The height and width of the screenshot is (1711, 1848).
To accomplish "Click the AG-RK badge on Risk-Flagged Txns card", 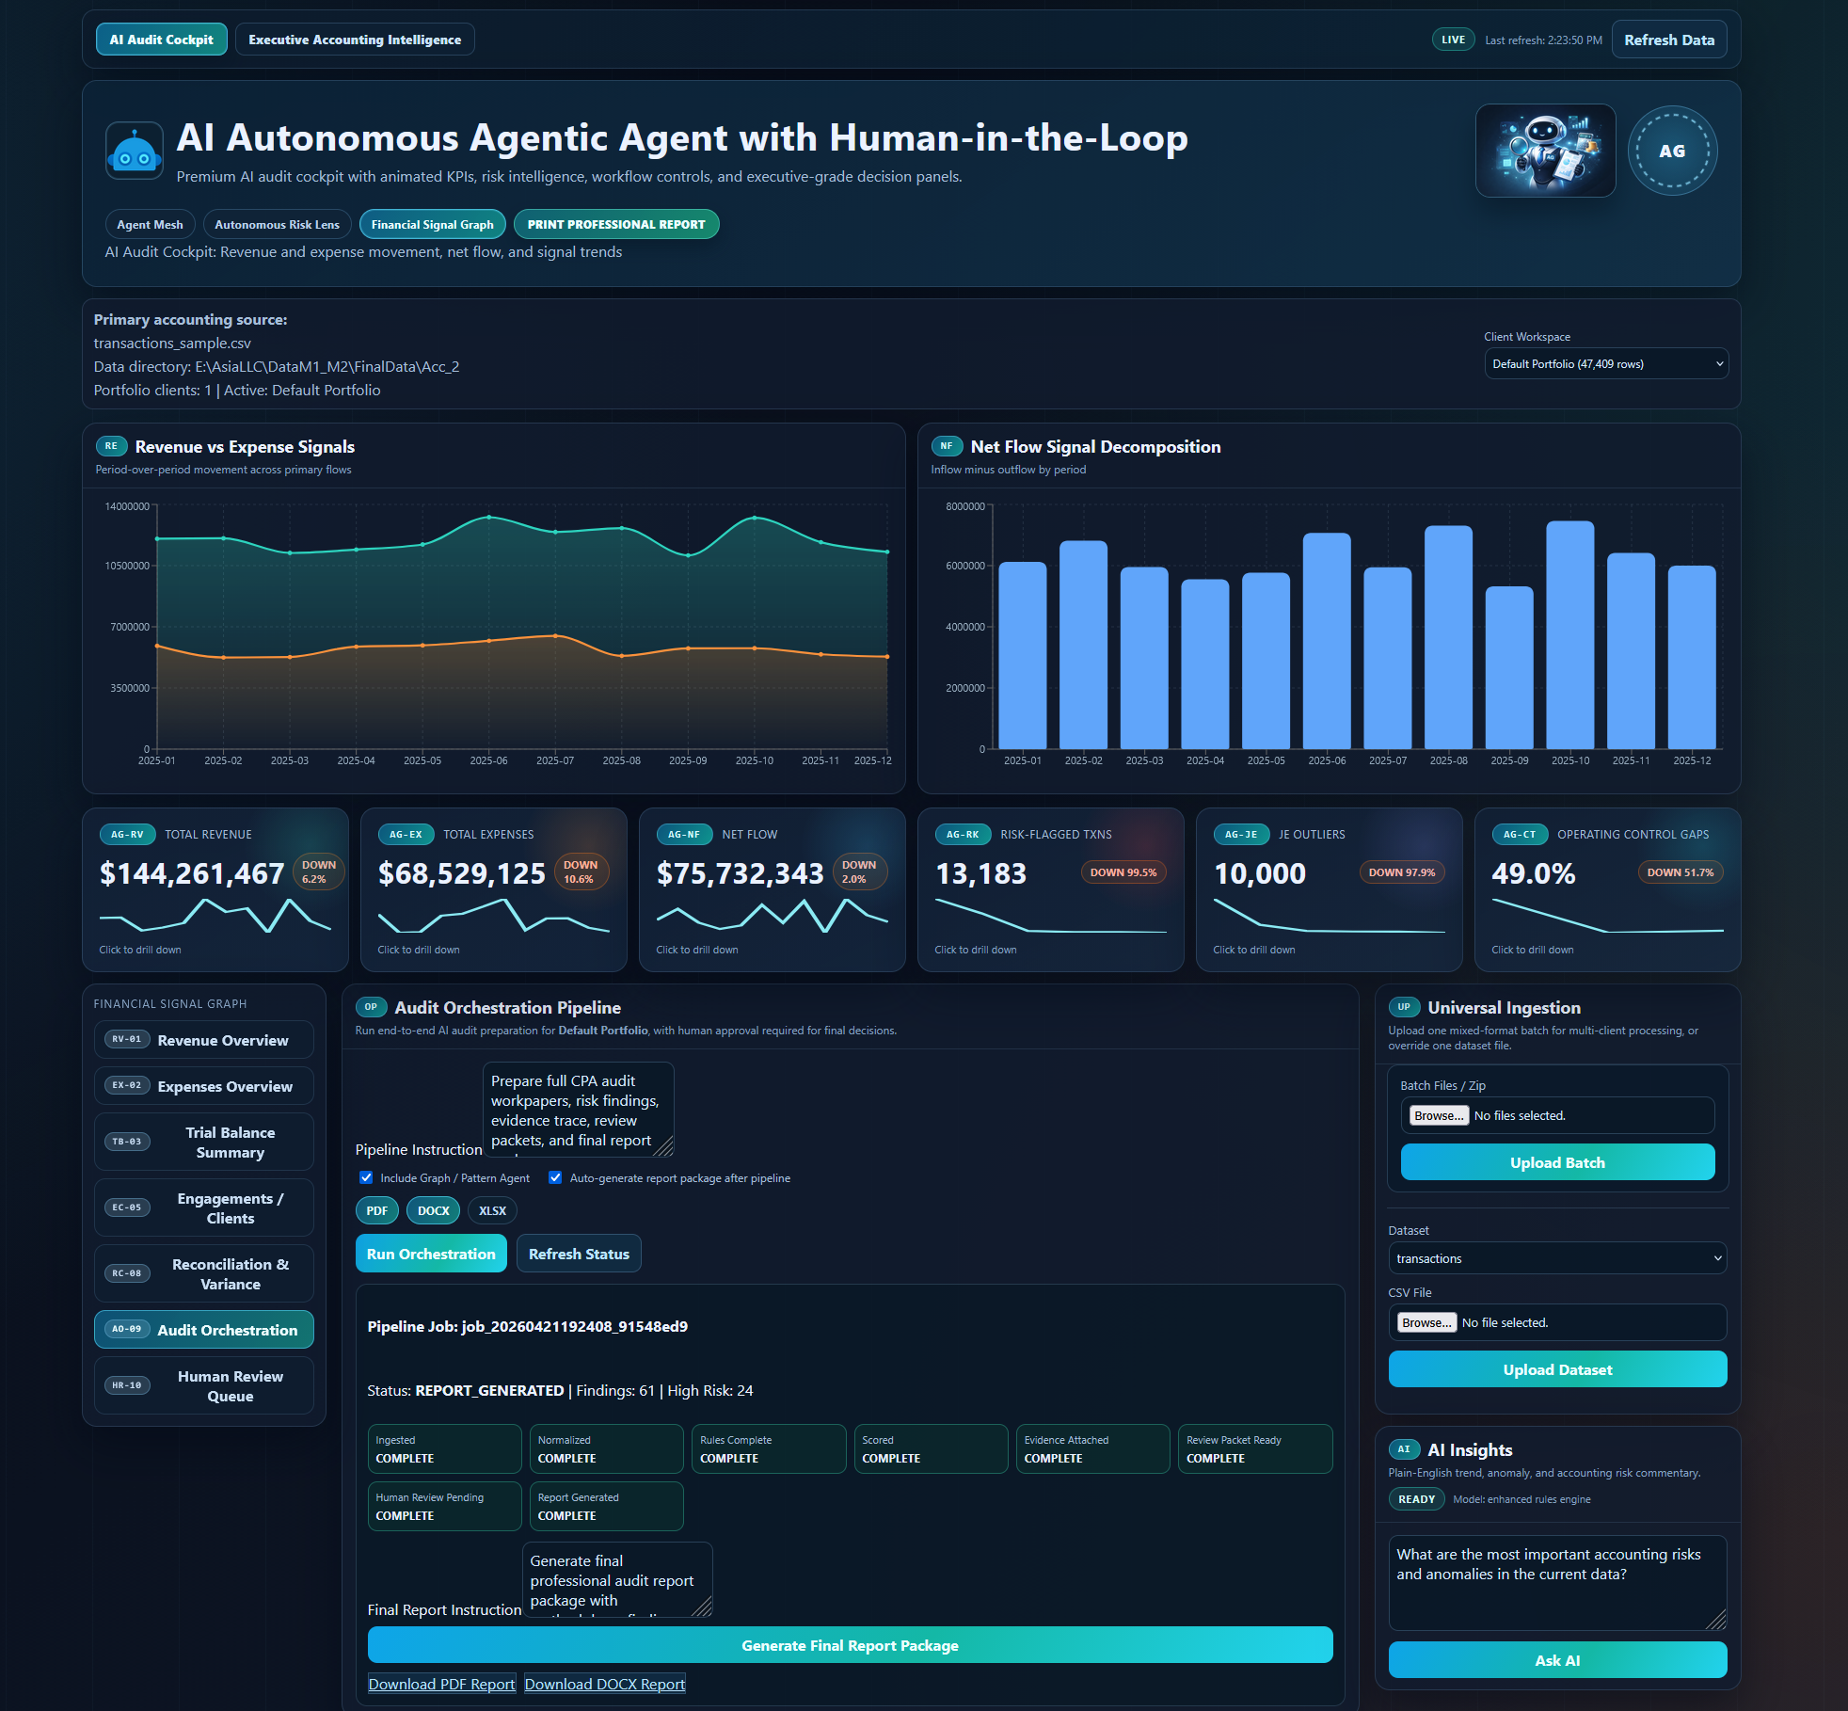I will [x=964, y=834].
